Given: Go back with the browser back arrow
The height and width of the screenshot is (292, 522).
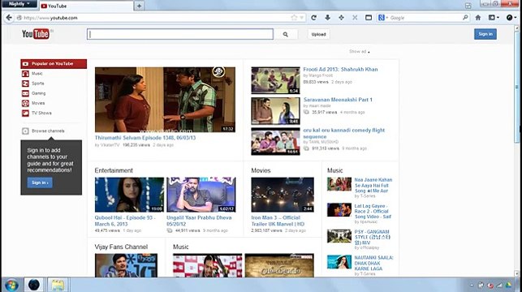Looking at the screenshot, I should tap(9, 18).
